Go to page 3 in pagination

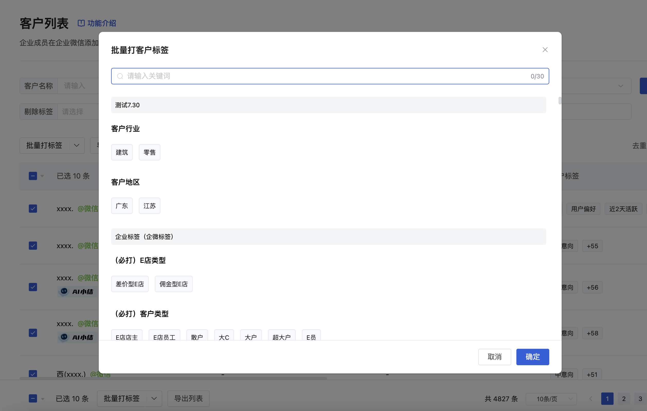pyautogui.click(x=640, y=399)
